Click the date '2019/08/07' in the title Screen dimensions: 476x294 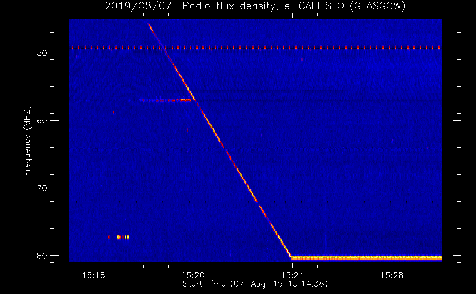138,6
